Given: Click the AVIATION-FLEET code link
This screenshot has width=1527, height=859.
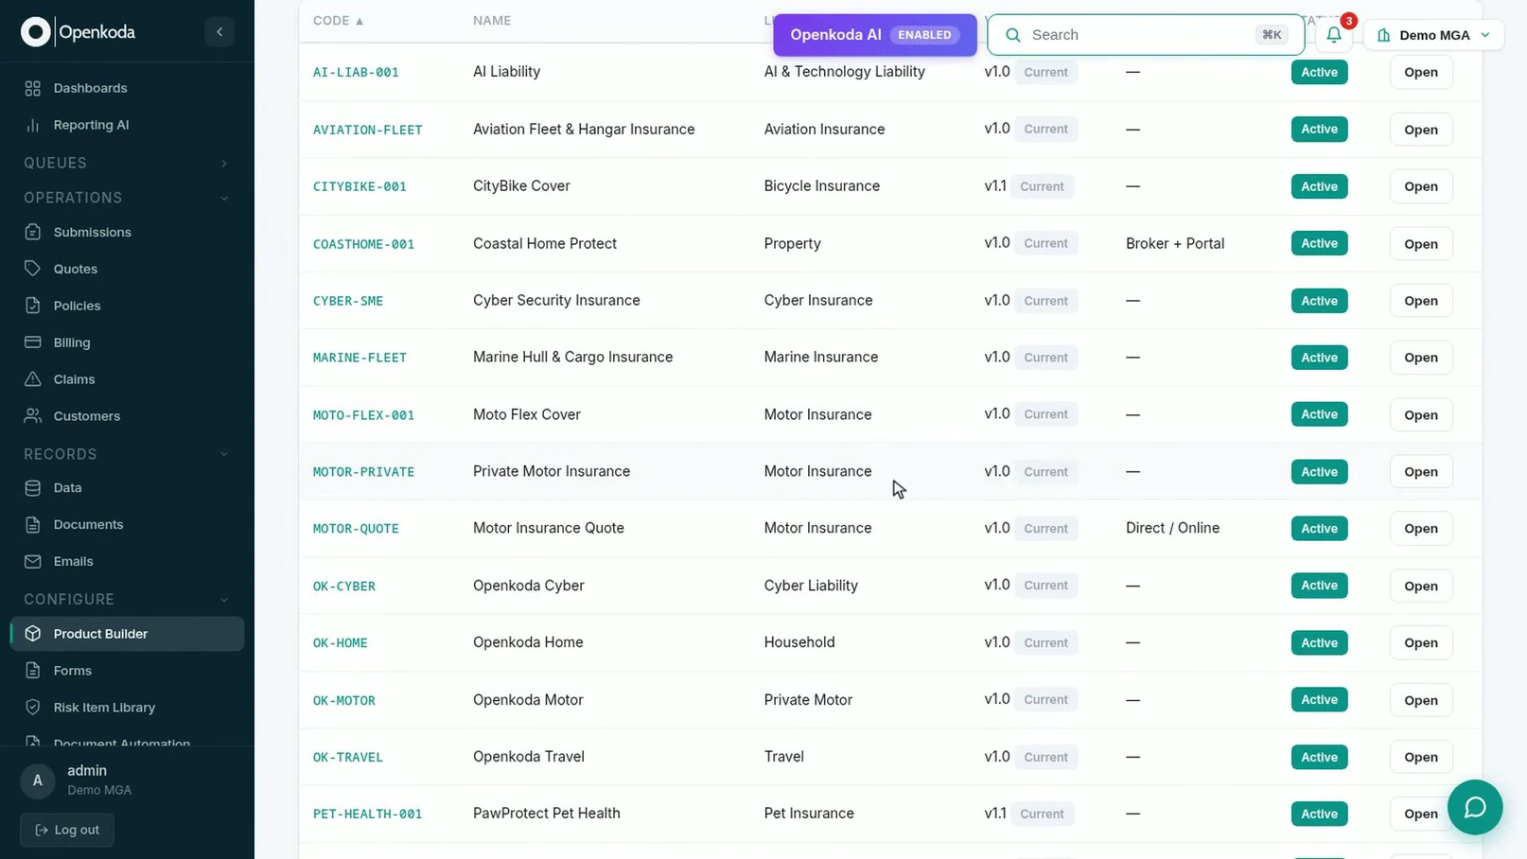Looking at the screenshot, I should pyautogui.click(x=368, y=130).
